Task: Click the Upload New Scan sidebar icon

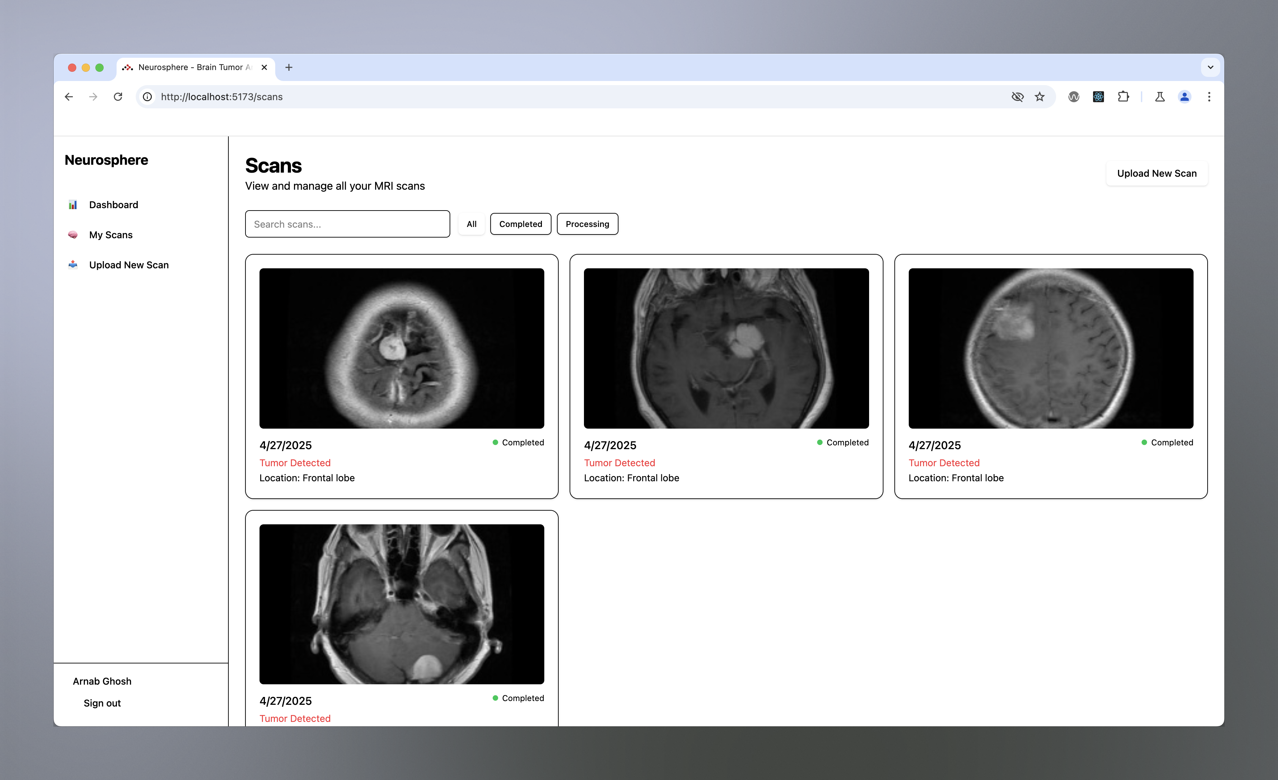Action: coord(72,265)
